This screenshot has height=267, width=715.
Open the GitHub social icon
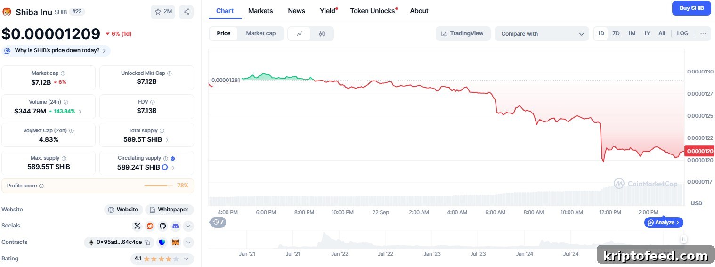(x=162, y=226)
